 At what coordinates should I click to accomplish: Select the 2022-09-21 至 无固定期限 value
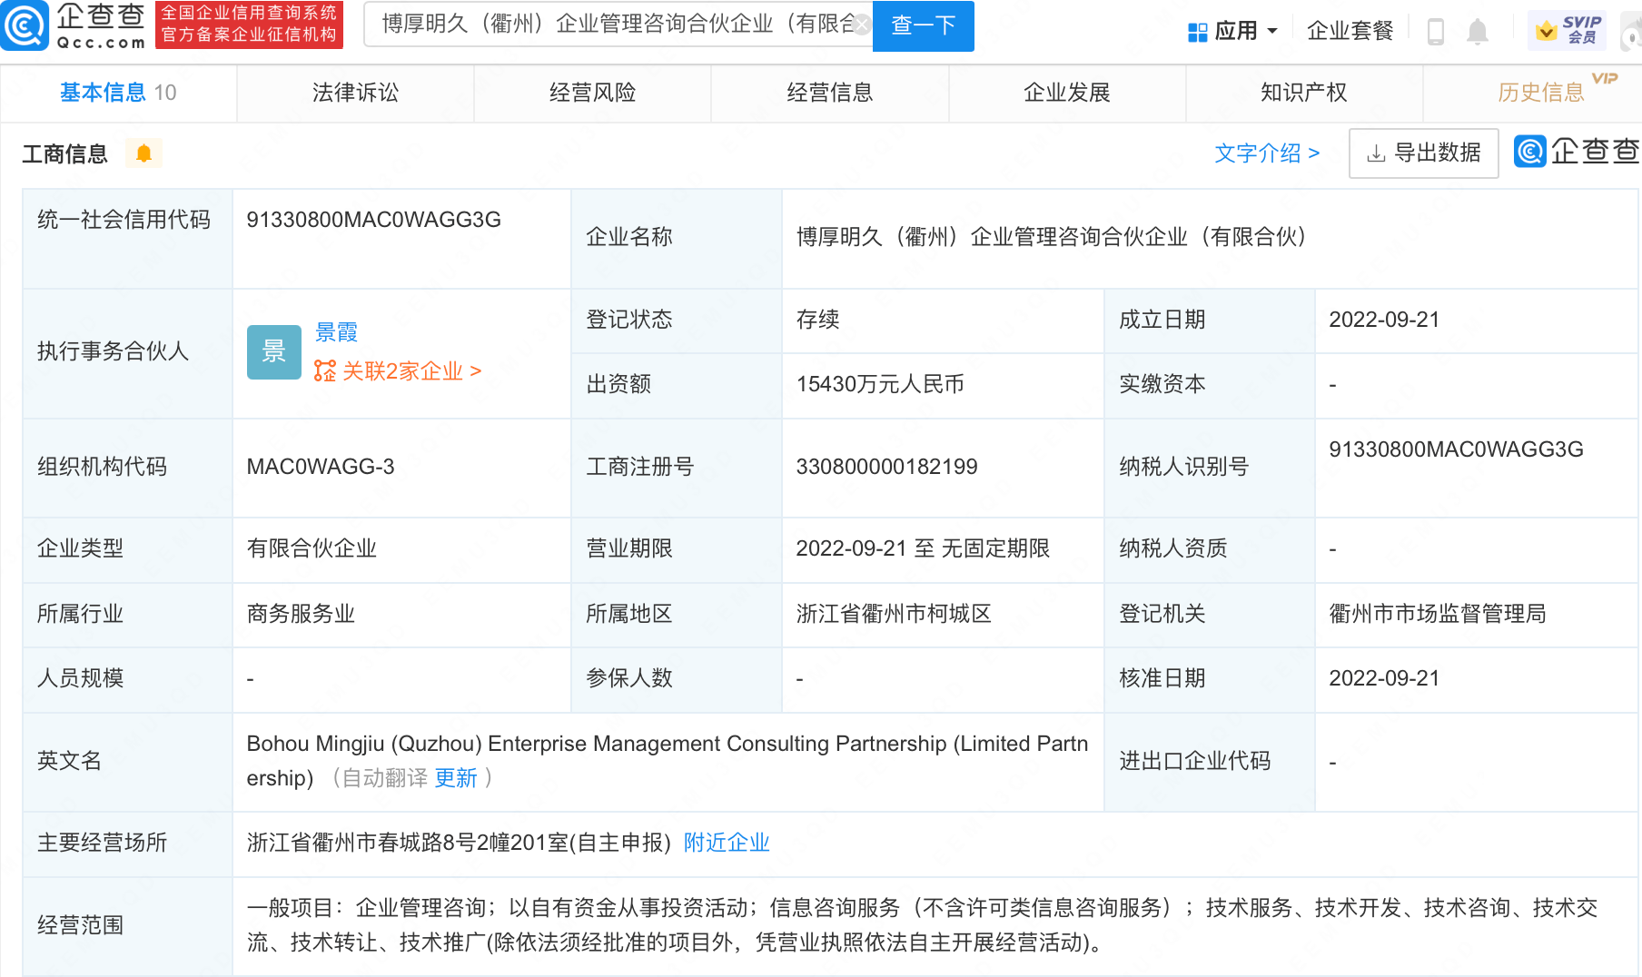(x=923, y=548)
